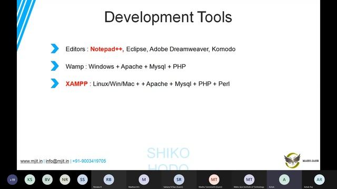Select the SR participant tile avatar

click(179, 180)
